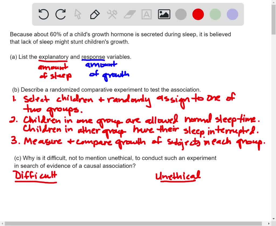Select the gray color swatch
276x226 pixels.
pyautogui.click(x=181, y=14)
